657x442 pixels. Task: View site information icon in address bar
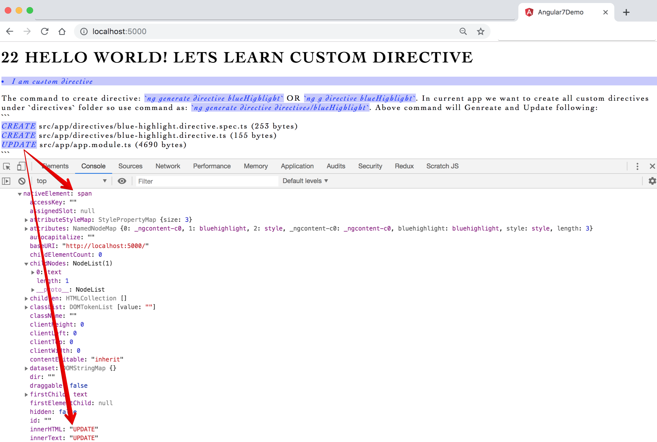coord(84,31)
